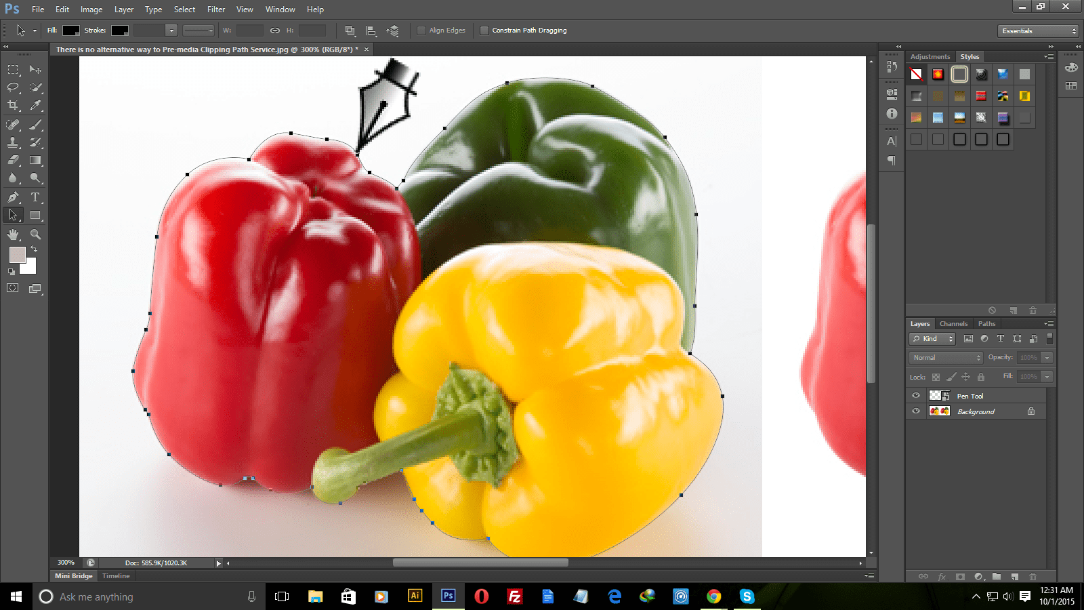Select the History Brush tool

35,142
